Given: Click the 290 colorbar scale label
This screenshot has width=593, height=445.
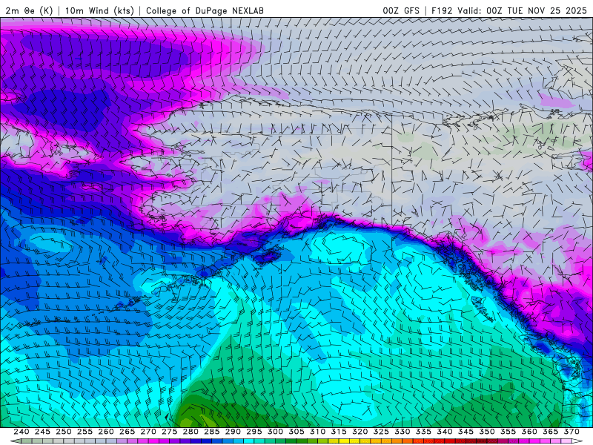Looking at the screenshot, I should pyautogui.click(x=233, y=432).
